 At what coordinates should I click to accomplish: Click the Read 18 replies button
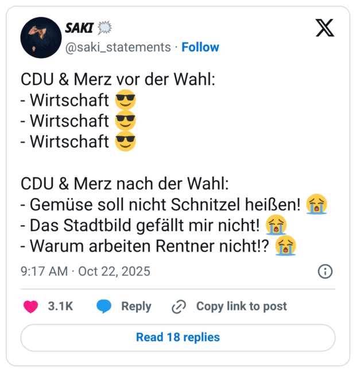point(178,338)
